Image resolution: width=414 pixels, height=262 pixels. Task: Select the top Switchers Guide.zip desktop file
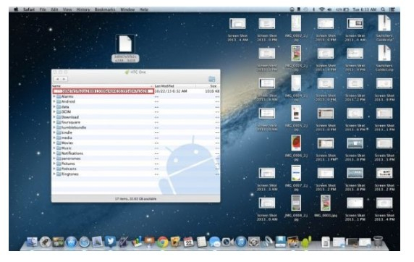384,28
